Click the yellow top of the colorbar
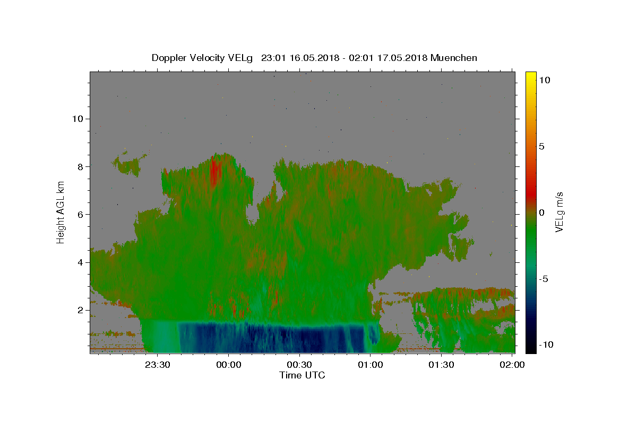Screen dimensions: 637x424 coord(531,77)
